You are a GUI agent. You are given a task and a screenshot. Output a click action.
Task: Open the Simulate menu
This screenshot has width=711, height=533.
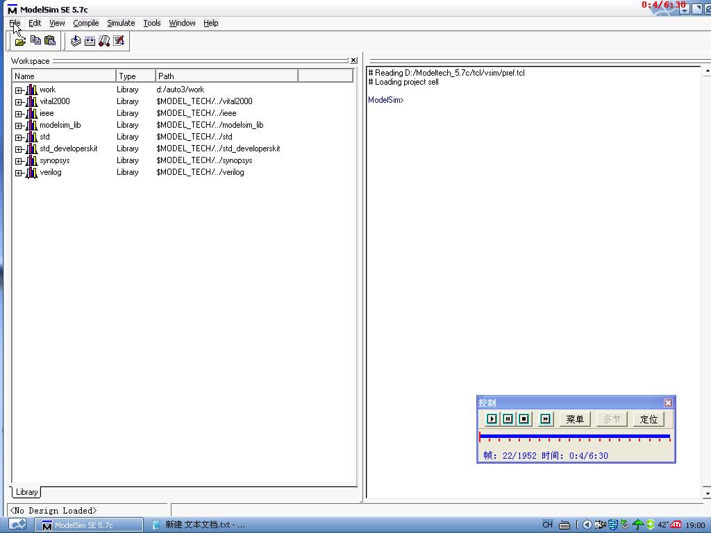[x=121, y=23]
